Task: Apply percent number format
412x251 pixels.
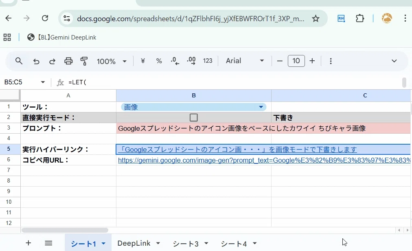Action: [159, 61]
